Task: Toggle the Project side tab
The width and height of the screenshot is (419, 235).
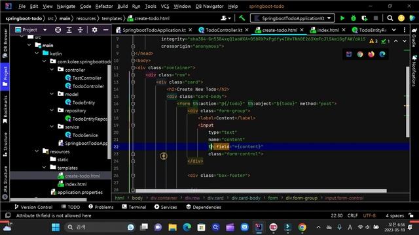Action: [5, 77]
